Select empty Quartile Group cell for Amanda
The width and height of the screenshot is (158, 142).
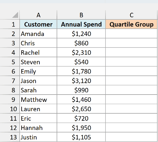(131, 33)
